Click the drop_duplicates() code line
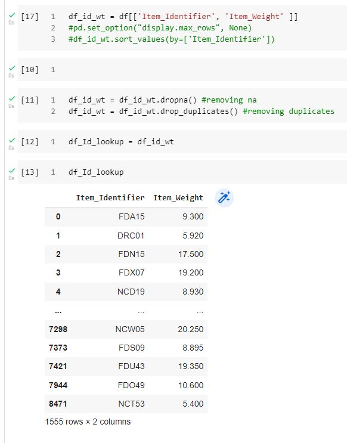The width and height of the screenshot is (347, 443). (202, 111)
